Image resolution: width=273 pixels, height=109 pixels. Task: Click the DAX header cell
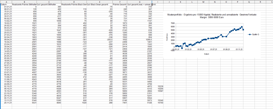coord(154,5)
